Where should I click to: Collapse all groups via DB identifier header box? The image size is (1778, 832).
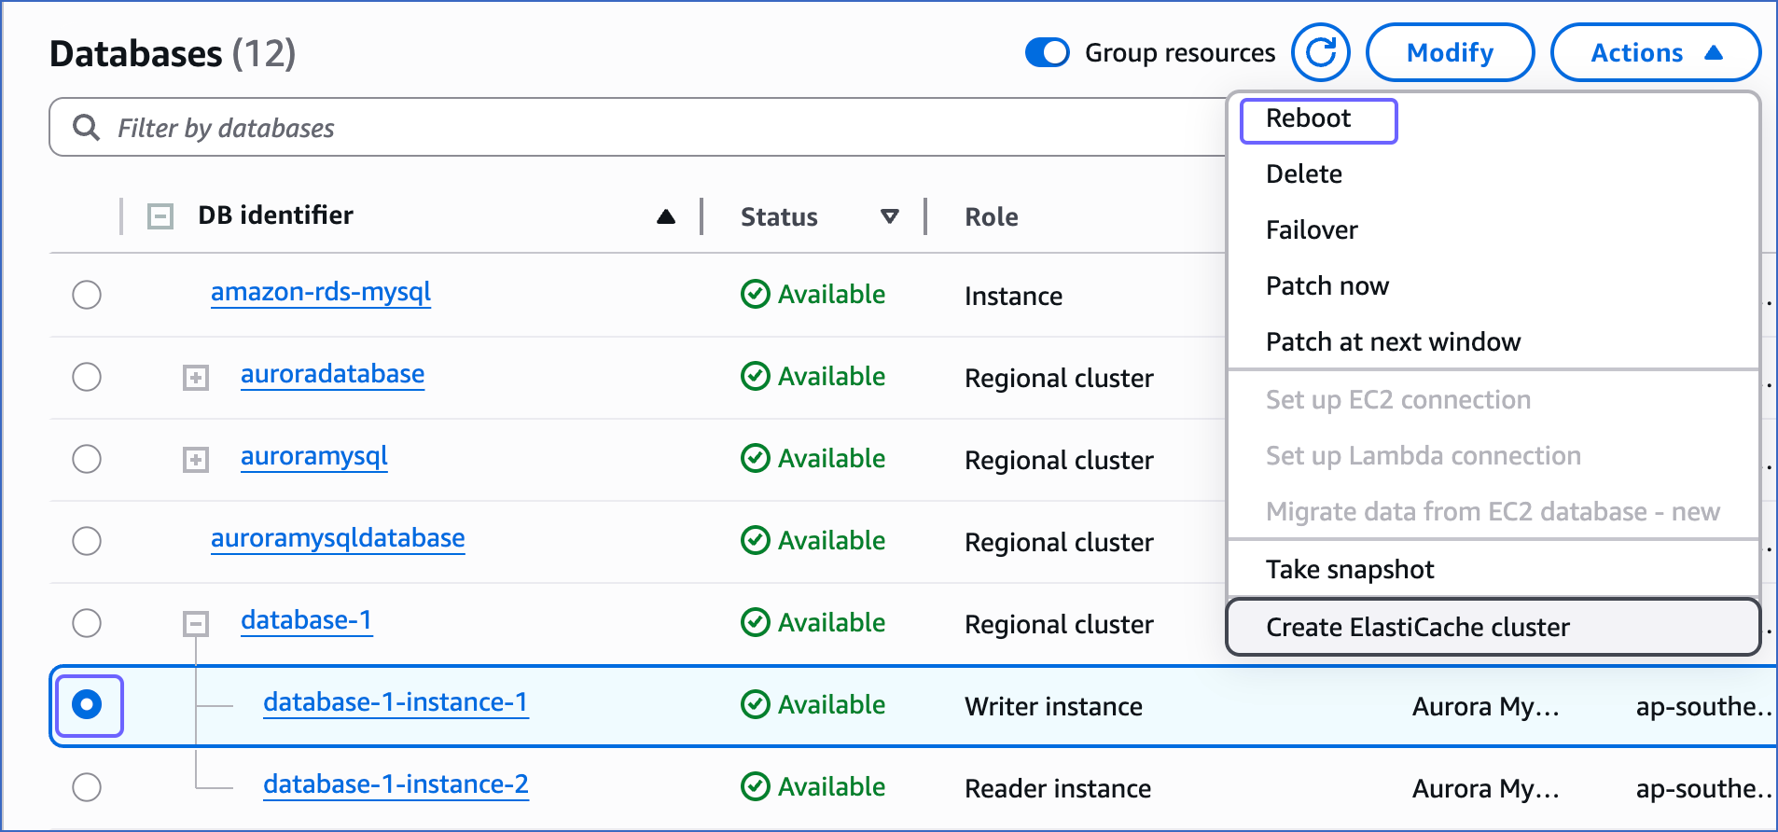(x=160, y=216)
